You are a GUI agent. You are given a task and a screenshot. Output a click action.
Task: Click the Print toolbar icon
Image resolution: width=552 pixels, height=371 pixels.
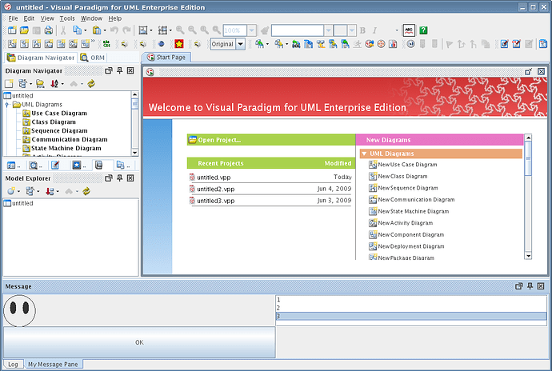49,30
